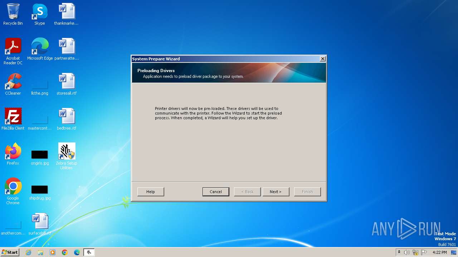The image size is (458, 257).
Task: Launch Google Chrome desktop shortcut
Action: pyautogui.click(x=13, y=191)
